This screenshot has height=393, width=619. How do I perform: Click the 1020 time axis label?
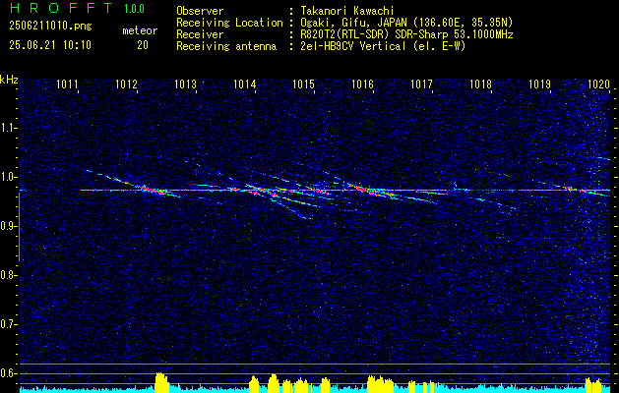tap(598, 84)
